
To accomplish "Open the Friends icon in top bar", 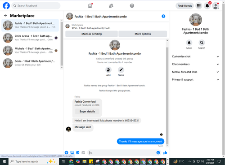I will 111,6.
